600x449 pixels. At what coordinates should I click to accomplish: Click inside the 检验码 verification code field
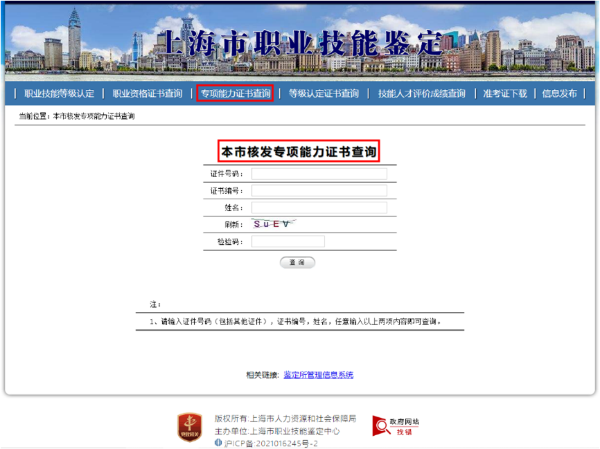(x=288, y=241)
